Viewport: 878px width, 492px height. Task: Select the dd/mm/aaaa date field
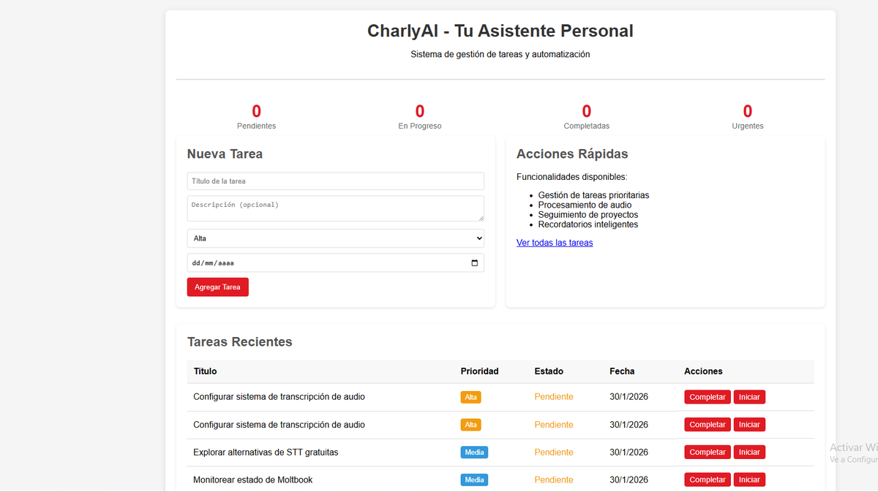(335, 263)
